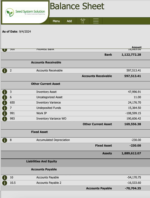The image size is (150, 198).
Task: Select account number 10.5
Action: 13,183
